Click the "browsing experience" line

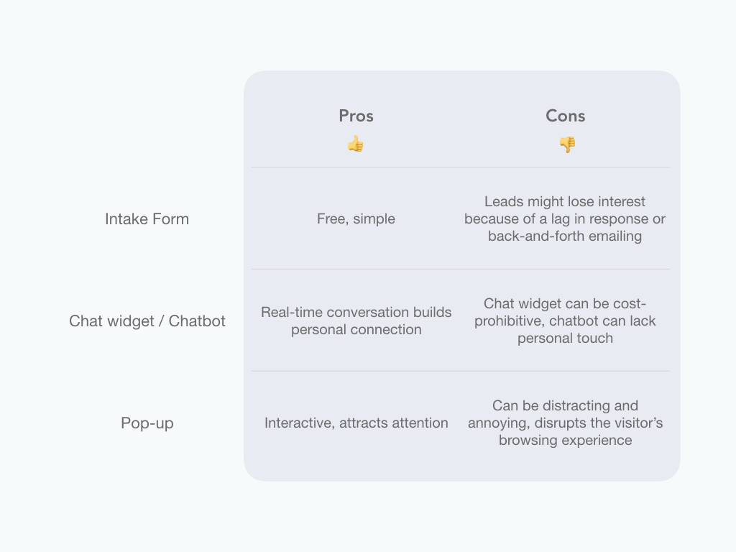click(x=565, y=441)
